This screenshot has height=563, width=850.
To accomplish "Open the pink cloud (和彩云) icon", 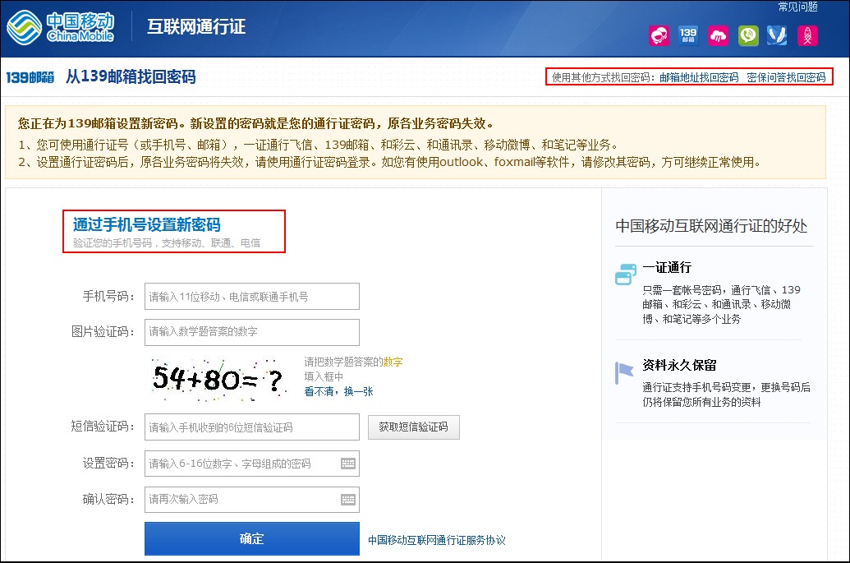I will [719, 36].
